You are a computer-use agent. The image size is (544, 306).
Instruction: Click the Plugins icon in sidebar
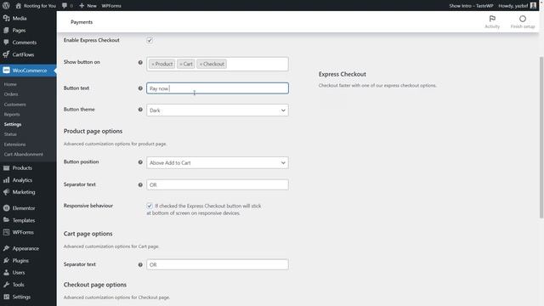[6, 260]
